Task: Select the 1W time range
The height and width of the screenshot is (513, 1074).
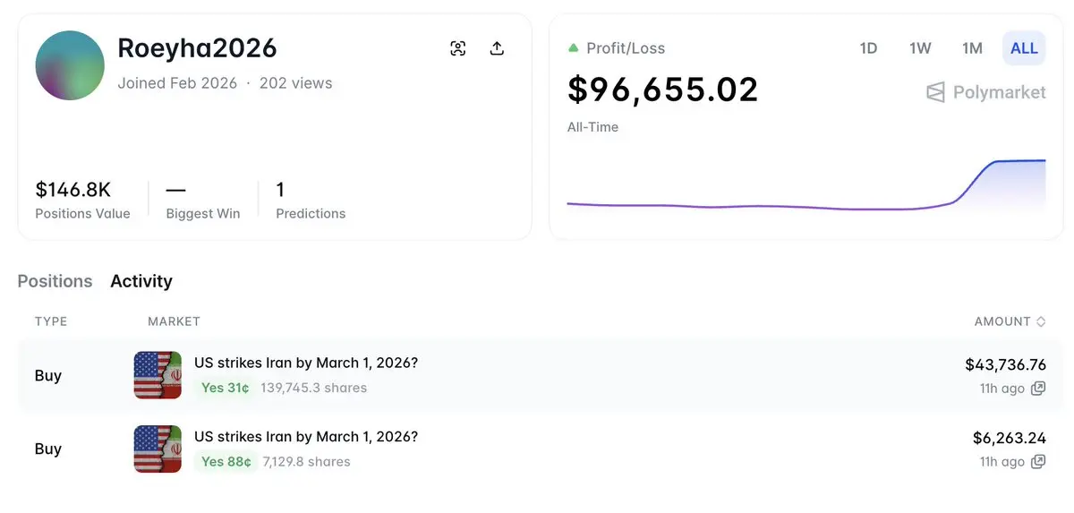Action: [920, 48]
